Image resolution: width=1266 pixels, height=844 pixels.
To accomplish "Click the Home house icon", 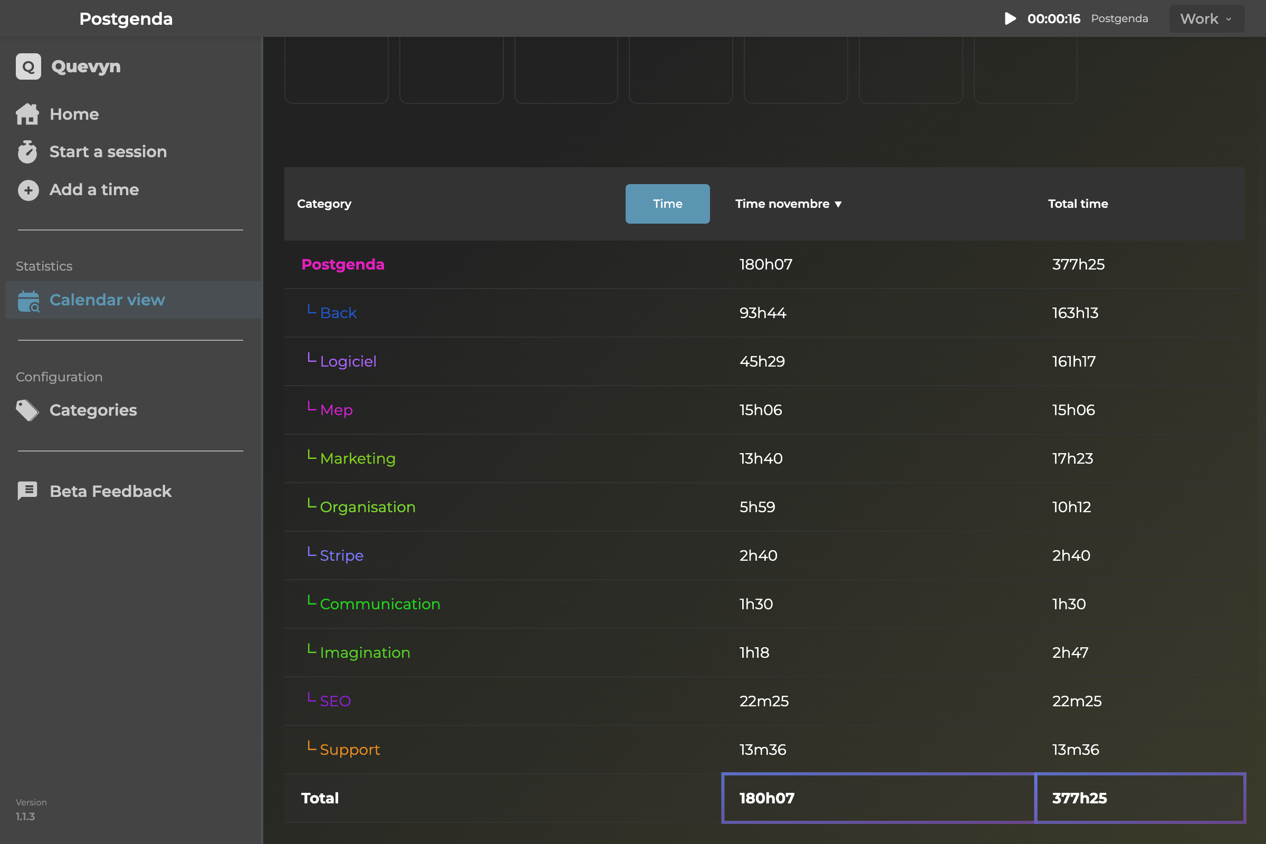I will (27, 114).
